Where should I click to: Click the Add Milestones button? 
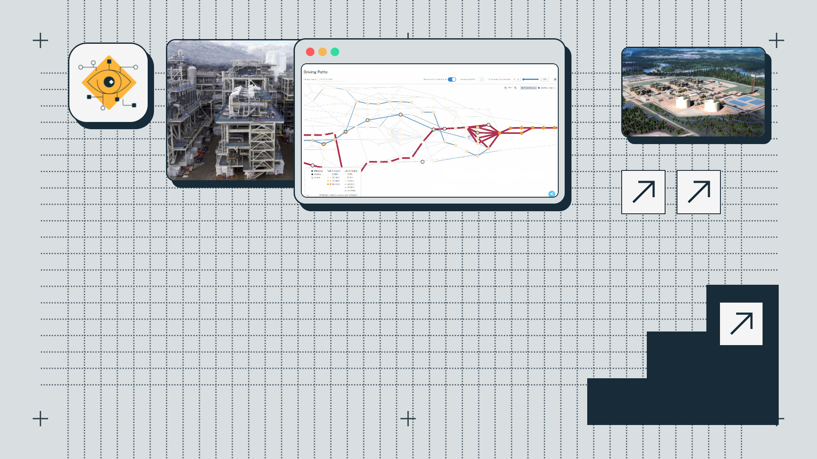pos(546,88)
